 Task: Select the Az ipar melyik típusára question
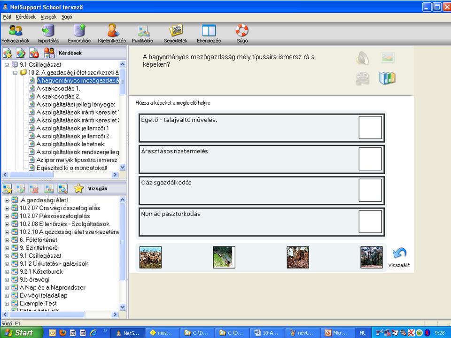[77, 160]
